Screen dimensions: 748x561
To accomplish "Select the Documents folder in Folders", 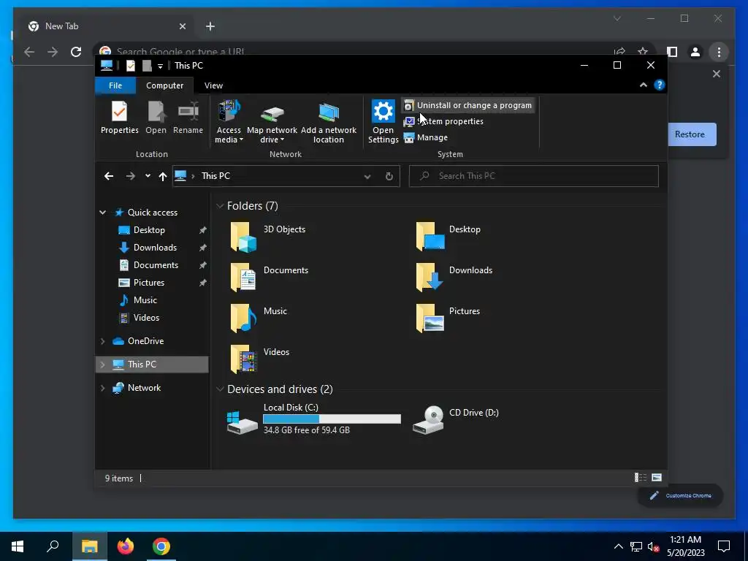I will click(270, 277).
